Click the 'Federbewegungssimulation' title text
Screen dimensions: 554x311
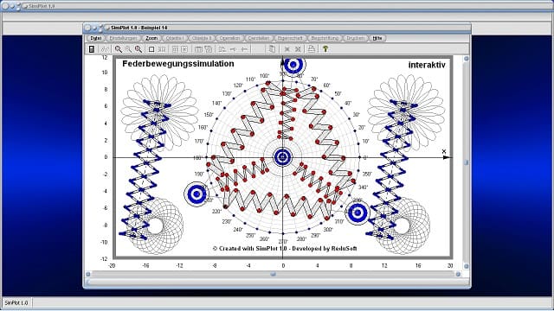[178, 64]
